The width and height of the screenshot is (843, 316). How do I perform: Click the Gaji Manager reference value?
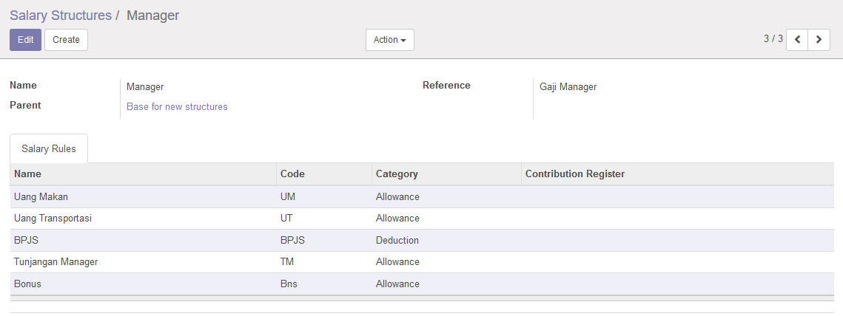click(568, 87)
